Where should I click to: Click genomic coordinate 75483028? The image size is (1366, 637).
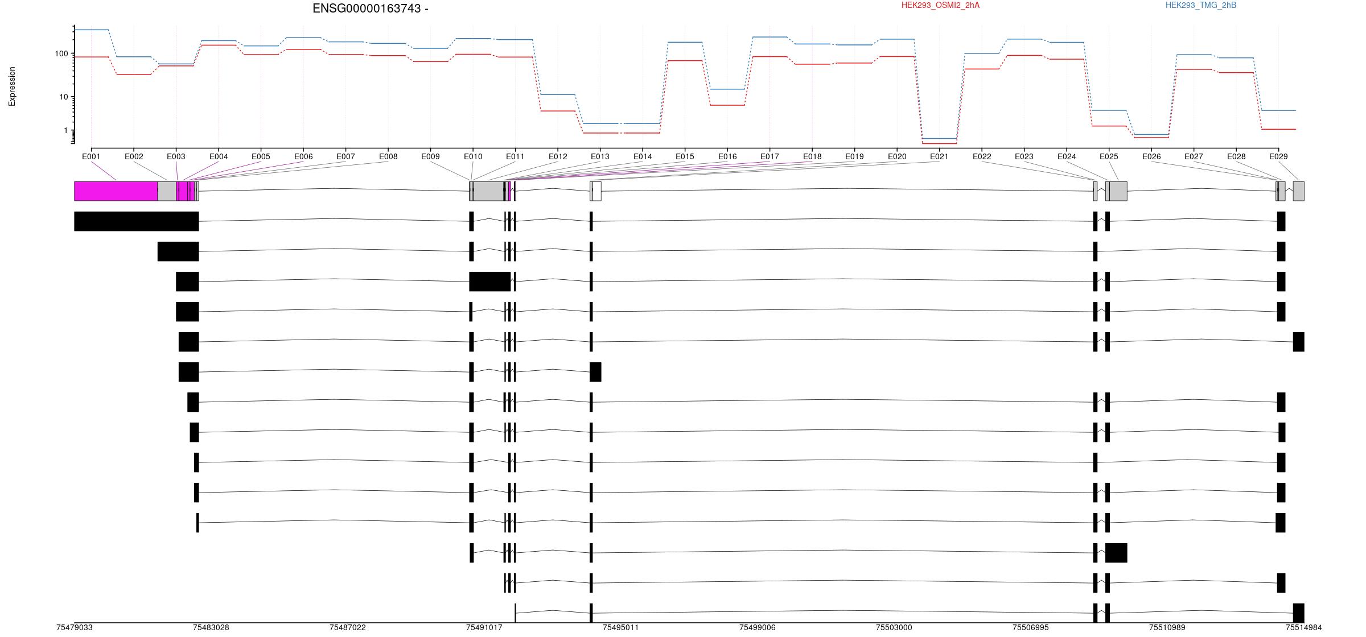pyautogui.click(x=211, y=627)
